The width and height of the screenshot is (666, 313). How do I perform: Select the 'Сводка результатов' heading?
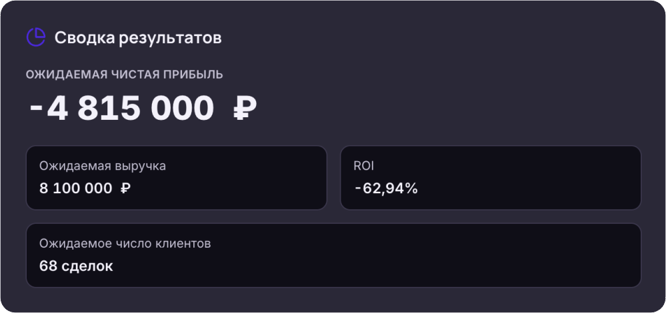pyautogui.click(x=137, y=38)
